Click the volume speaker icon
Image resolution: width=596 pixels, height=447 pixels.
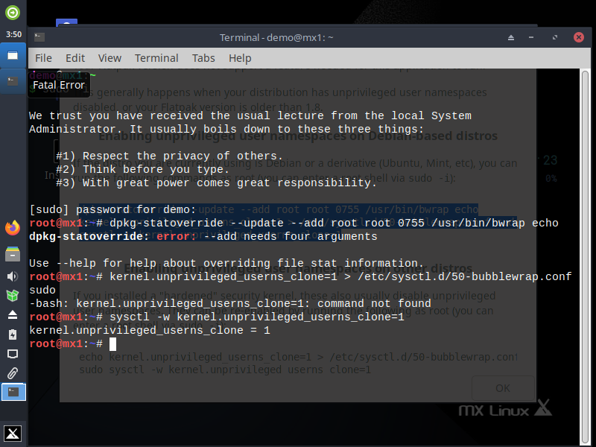coord(13,276)
